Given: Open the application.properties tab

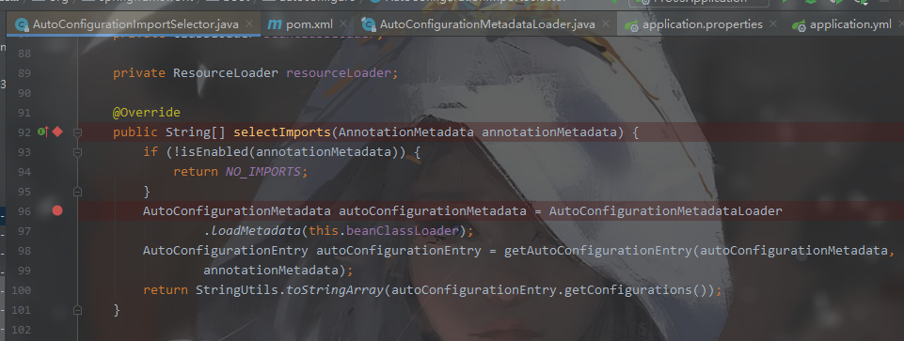Looking at the screenshot, I should [x=702, y=24].
